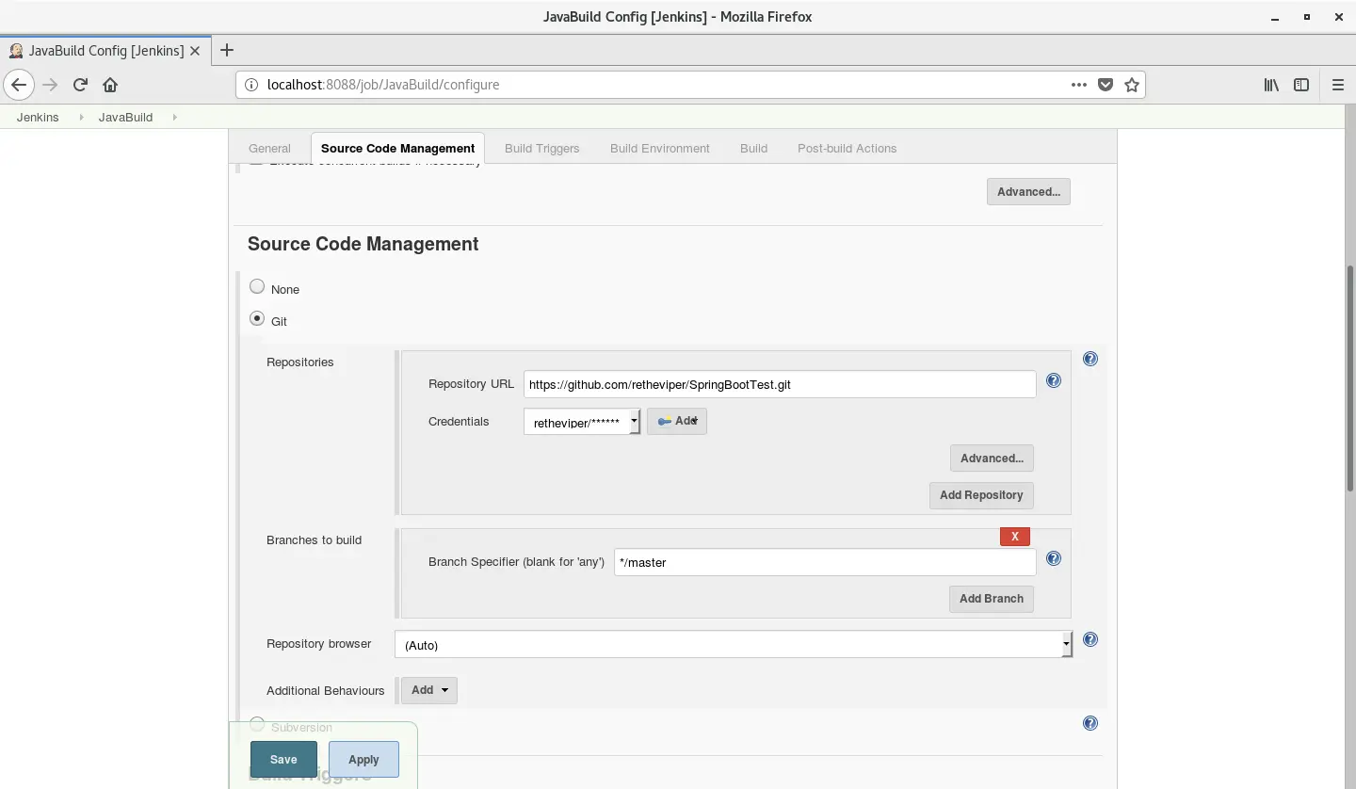Click the Save button

coord(283,760)
